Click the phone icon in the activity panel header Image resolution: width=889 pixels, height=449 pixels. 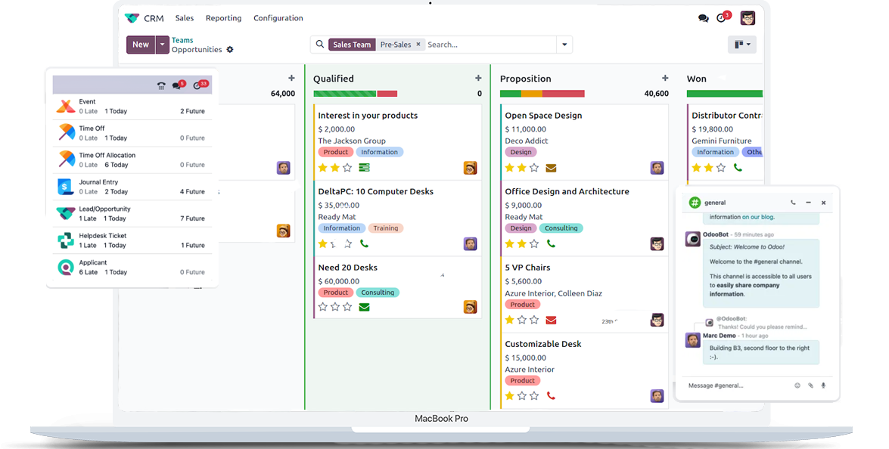coord(161,86)
